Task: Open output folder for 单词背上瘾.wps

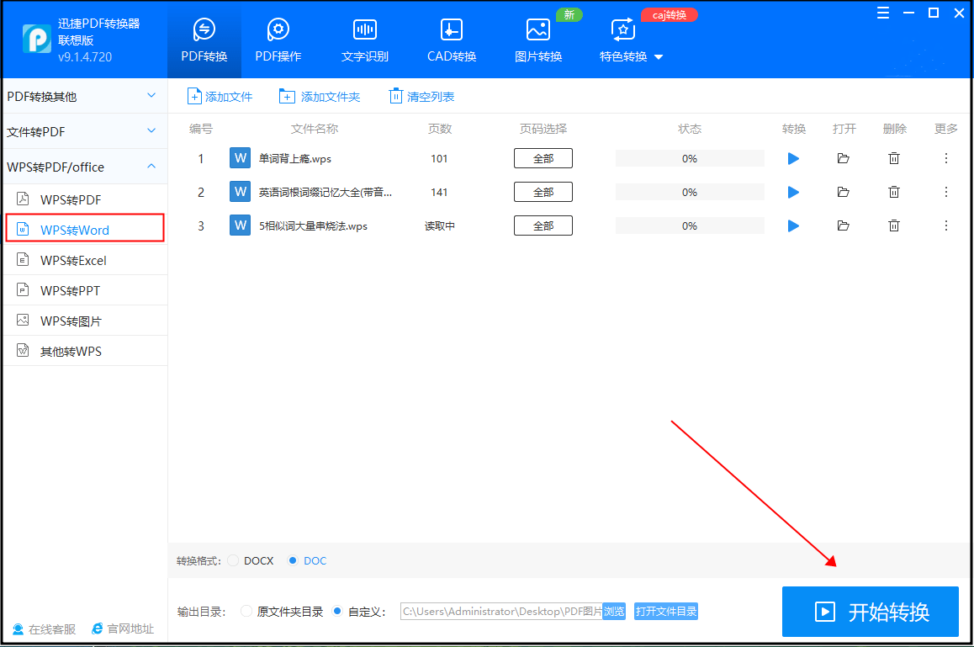Action: pos(844,158)
